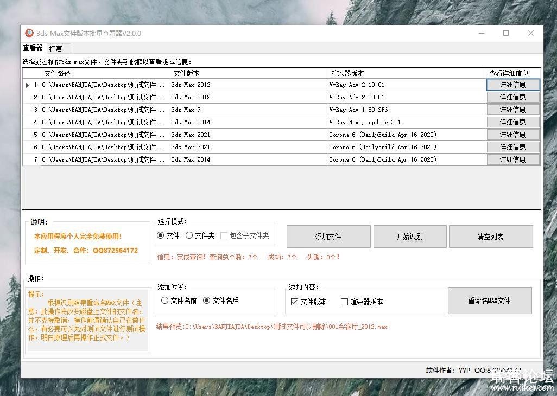
Task: Click the V-Ray Next, update 3.1 cell
Action: tap(407, 122)
